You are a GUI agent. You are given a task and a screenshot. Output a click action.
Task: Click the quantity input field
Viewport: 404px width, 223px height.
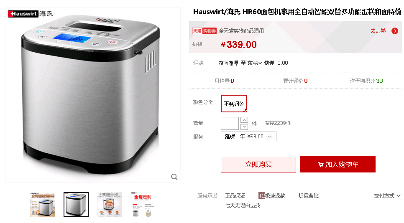tap(230, 124)
